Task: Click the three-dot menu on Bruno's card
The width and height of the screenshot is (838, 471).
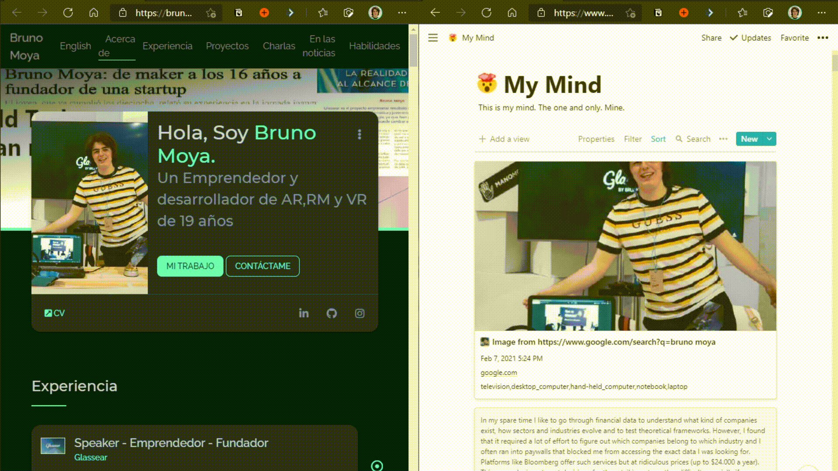Action: click(x=360, y=134)
